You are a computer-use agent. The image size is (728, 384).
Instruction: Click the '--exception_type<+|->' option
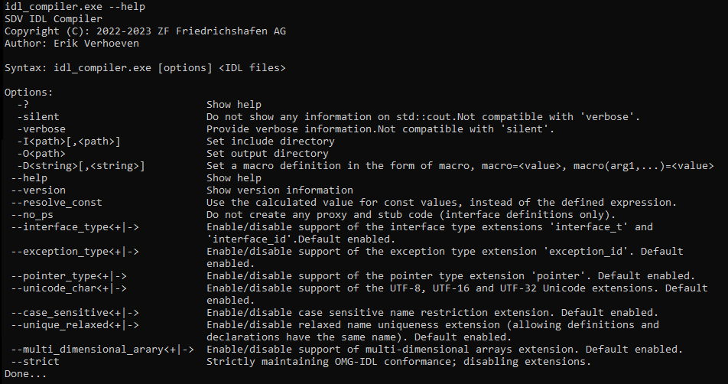pyautogui.click(x=75, y=252)
